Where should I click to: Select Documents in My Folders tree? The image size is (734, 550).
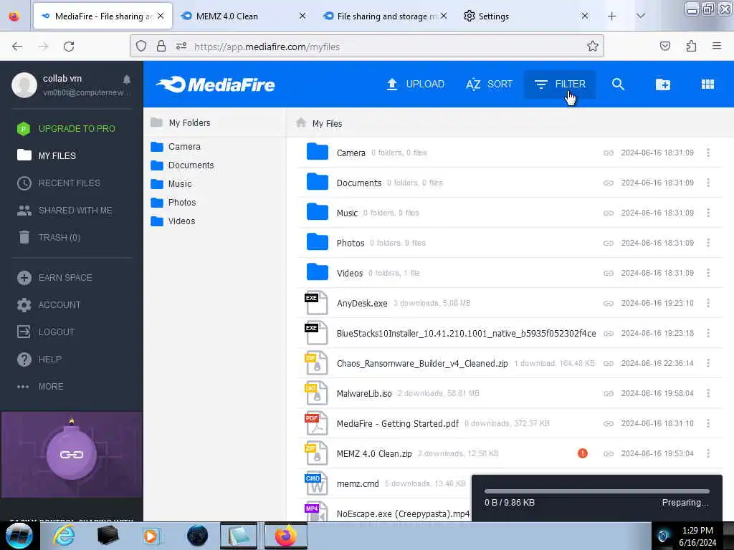pyautogui.click(x=182, y=165)
